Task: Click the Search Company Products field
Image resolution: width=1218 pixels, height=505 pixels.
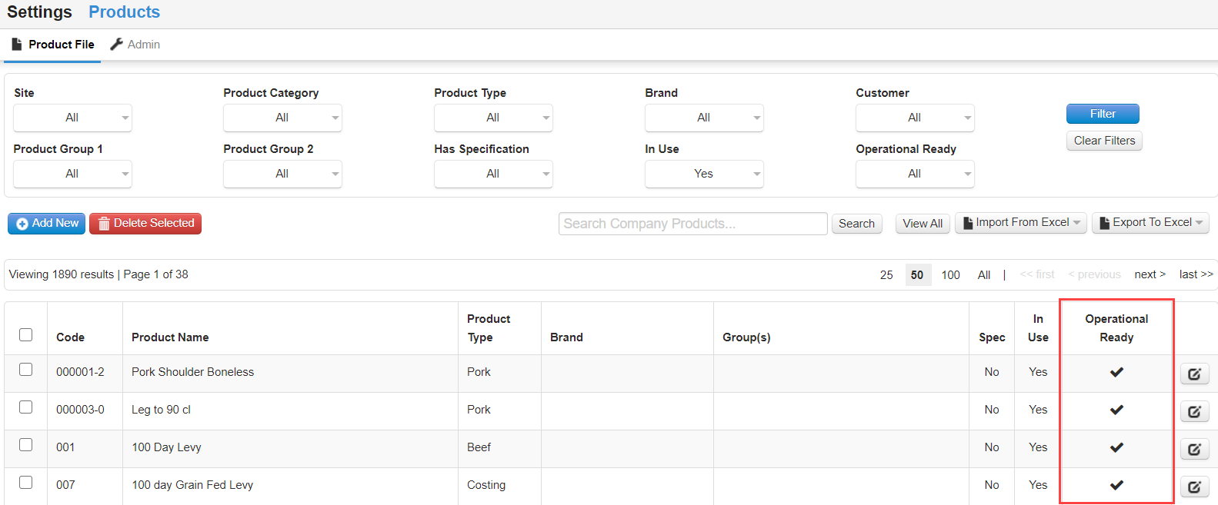Action: [692, 224]
